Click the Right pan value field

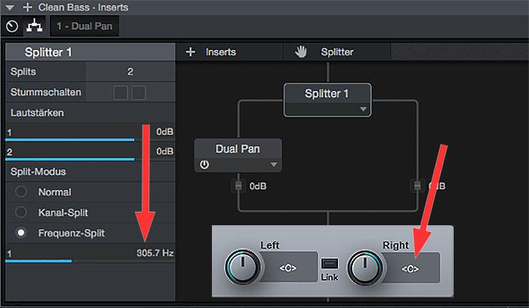(x=410, y=268)
